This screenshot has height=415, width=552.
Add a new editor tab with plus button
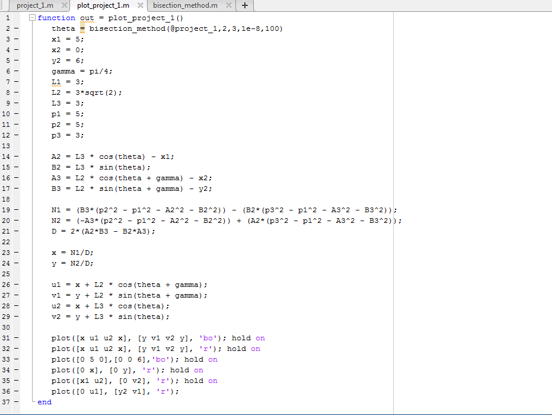click(244, 5)
